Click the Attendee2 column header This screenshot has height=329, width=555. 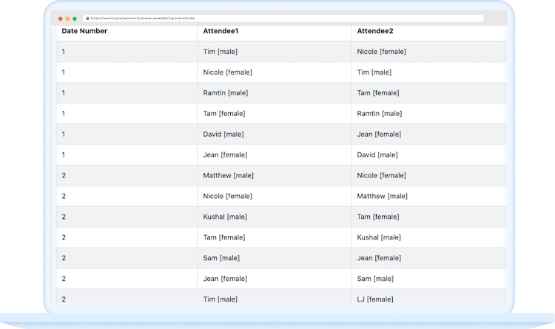pyautogui.click(x=374, y=31)
